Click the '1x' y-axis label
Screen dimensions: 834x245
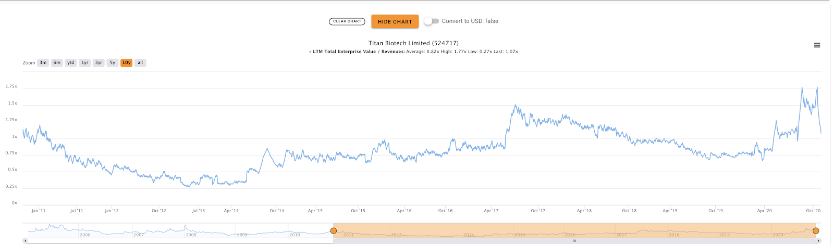(x=15, y=136)
